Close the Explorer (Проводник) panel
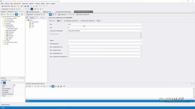 [24, 12]
